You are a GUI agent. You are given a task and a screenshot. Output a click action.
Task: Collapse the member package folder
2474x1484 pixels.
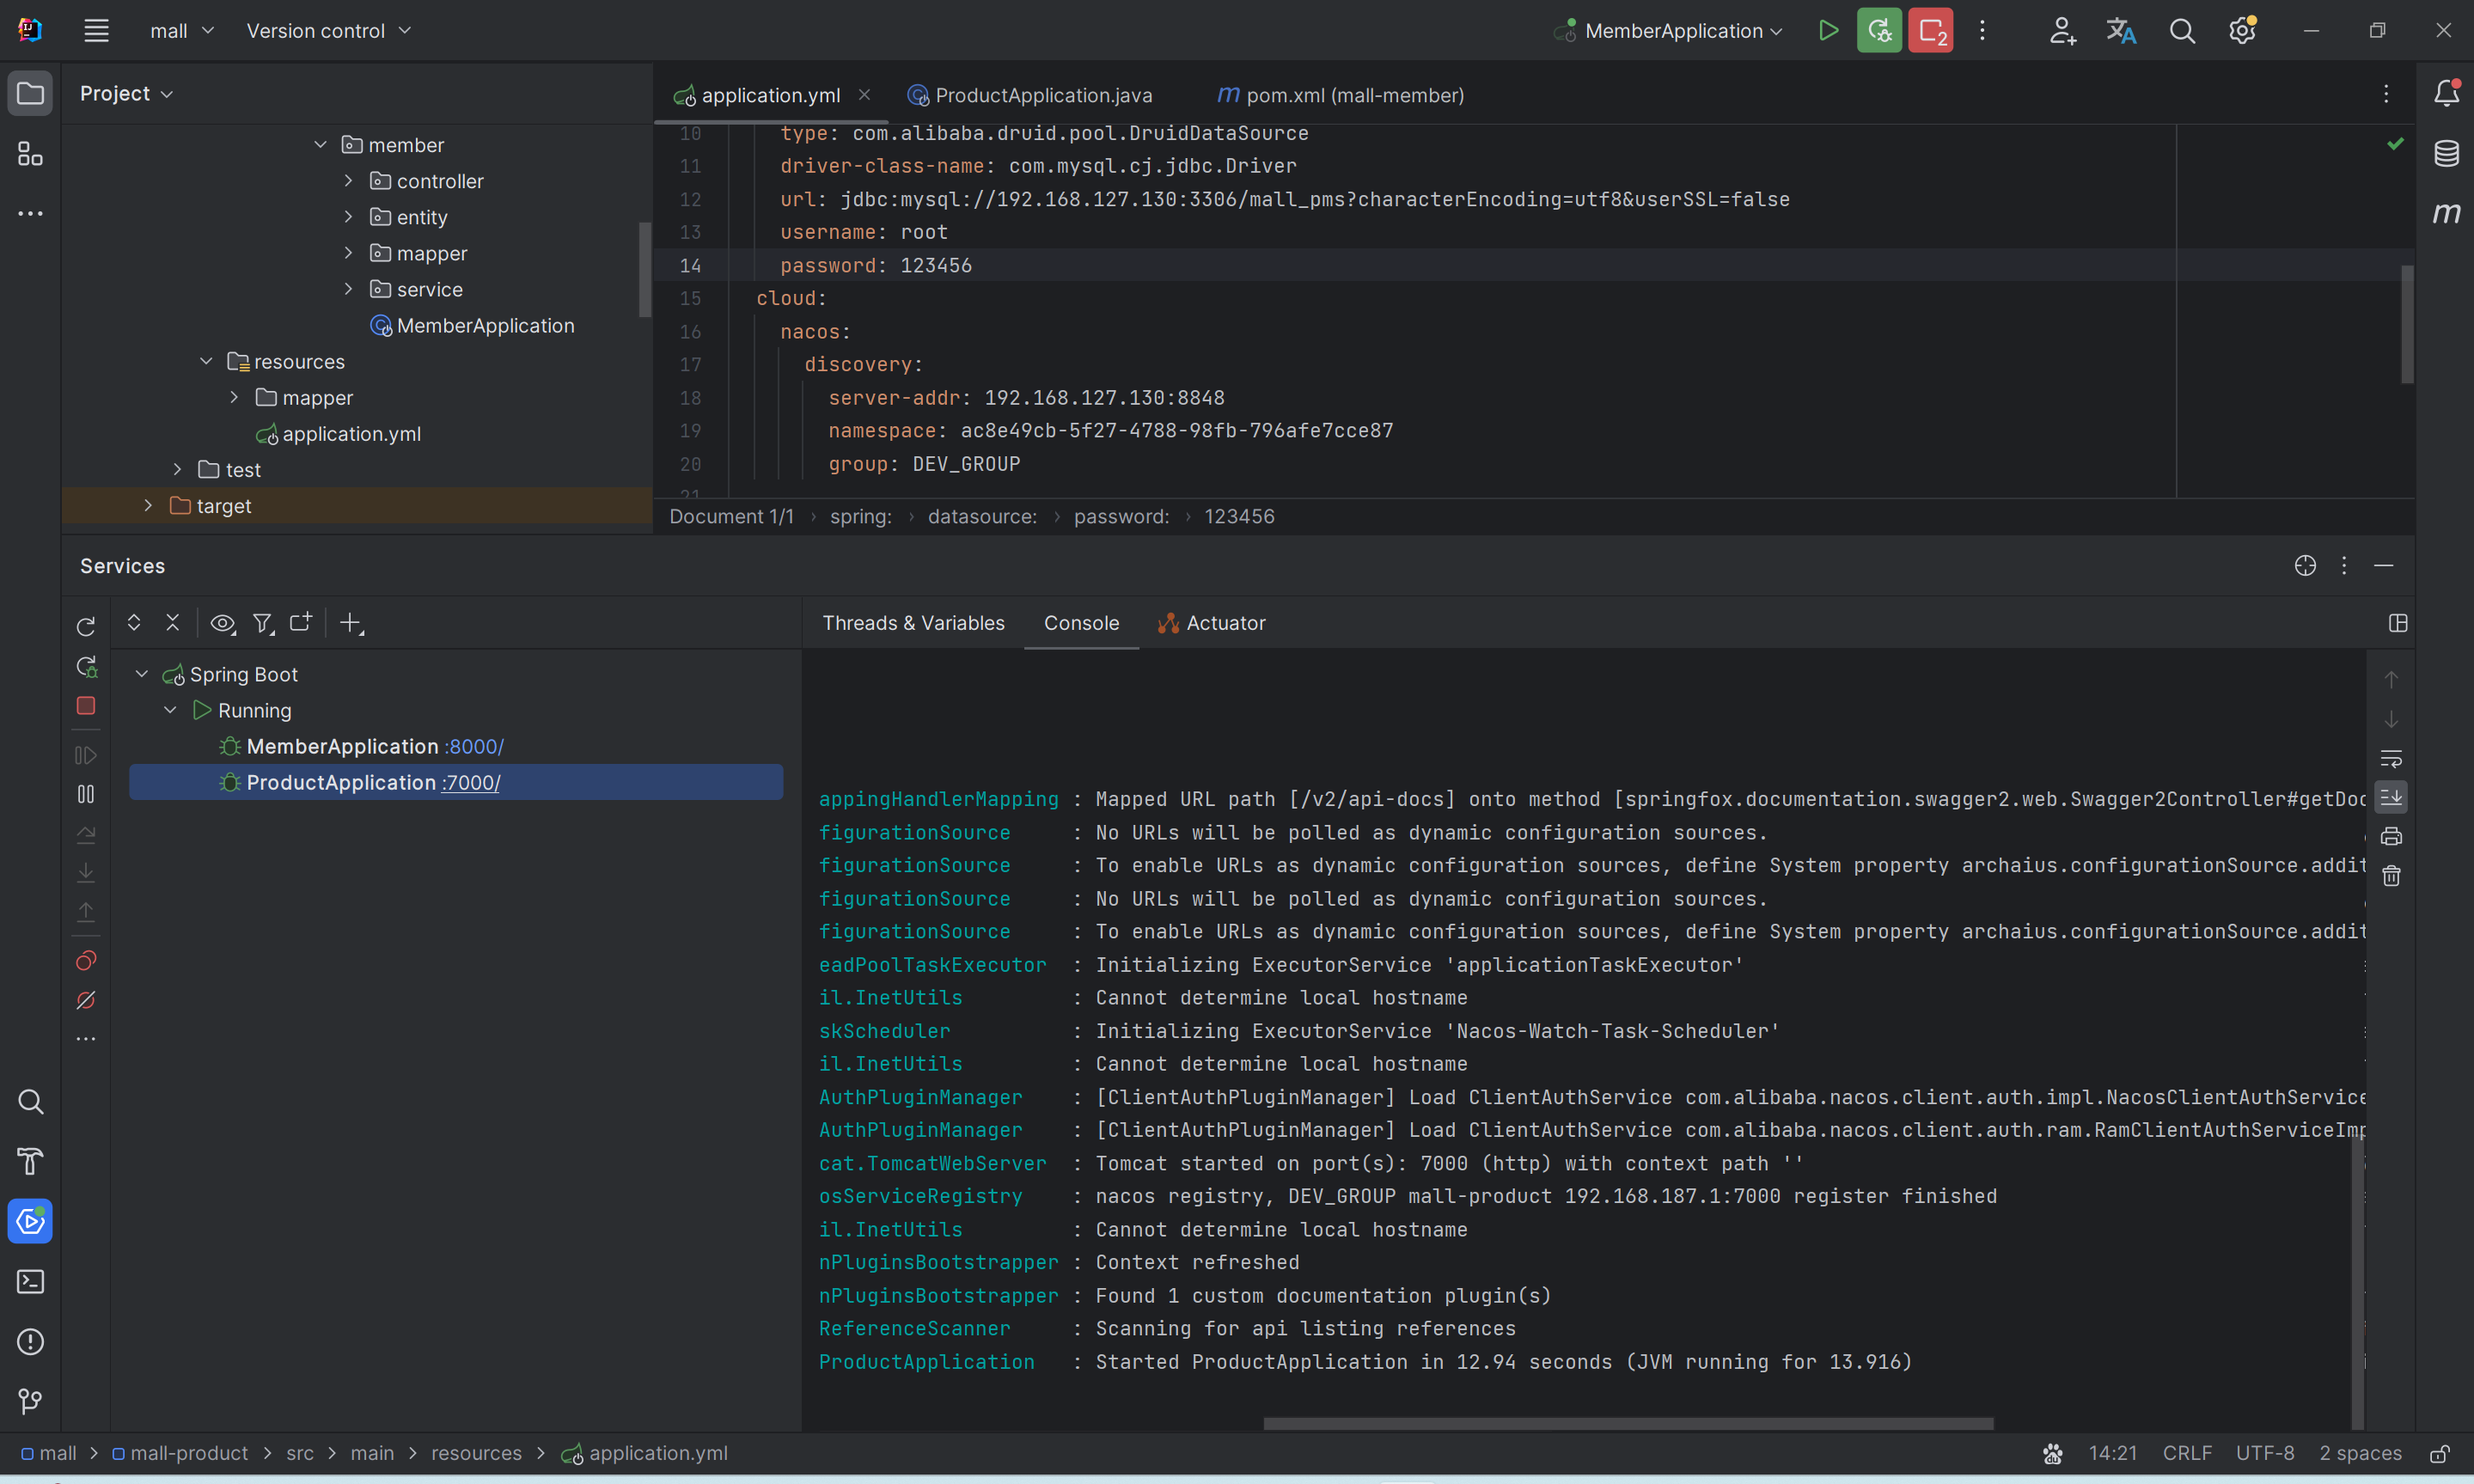click(x=320, y=145)
